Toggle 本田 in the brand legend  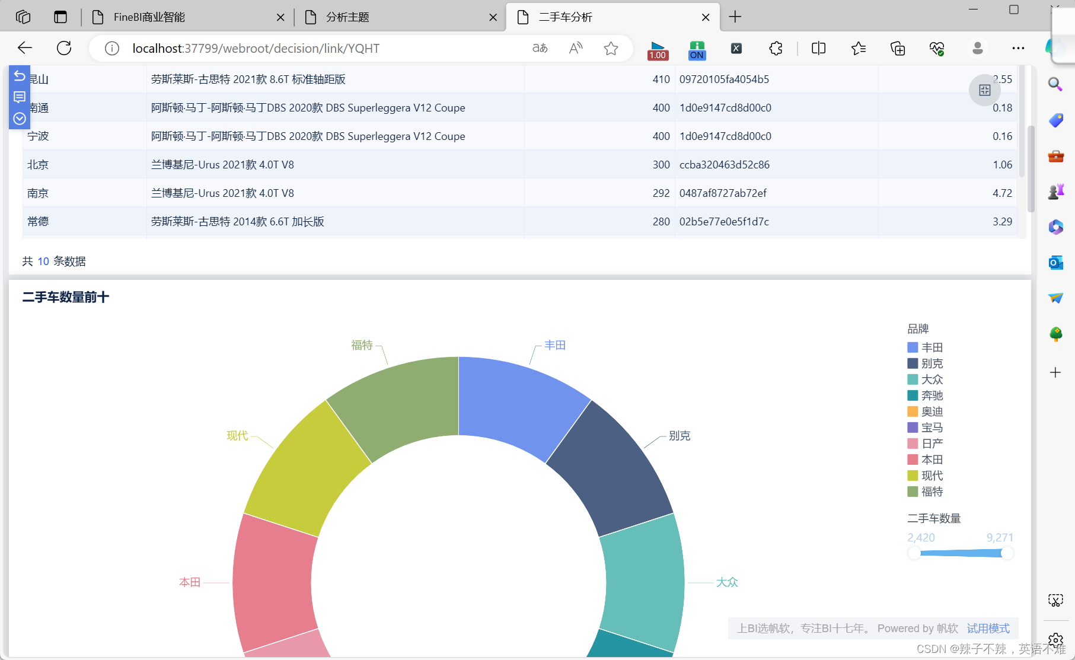pos(925,460)
